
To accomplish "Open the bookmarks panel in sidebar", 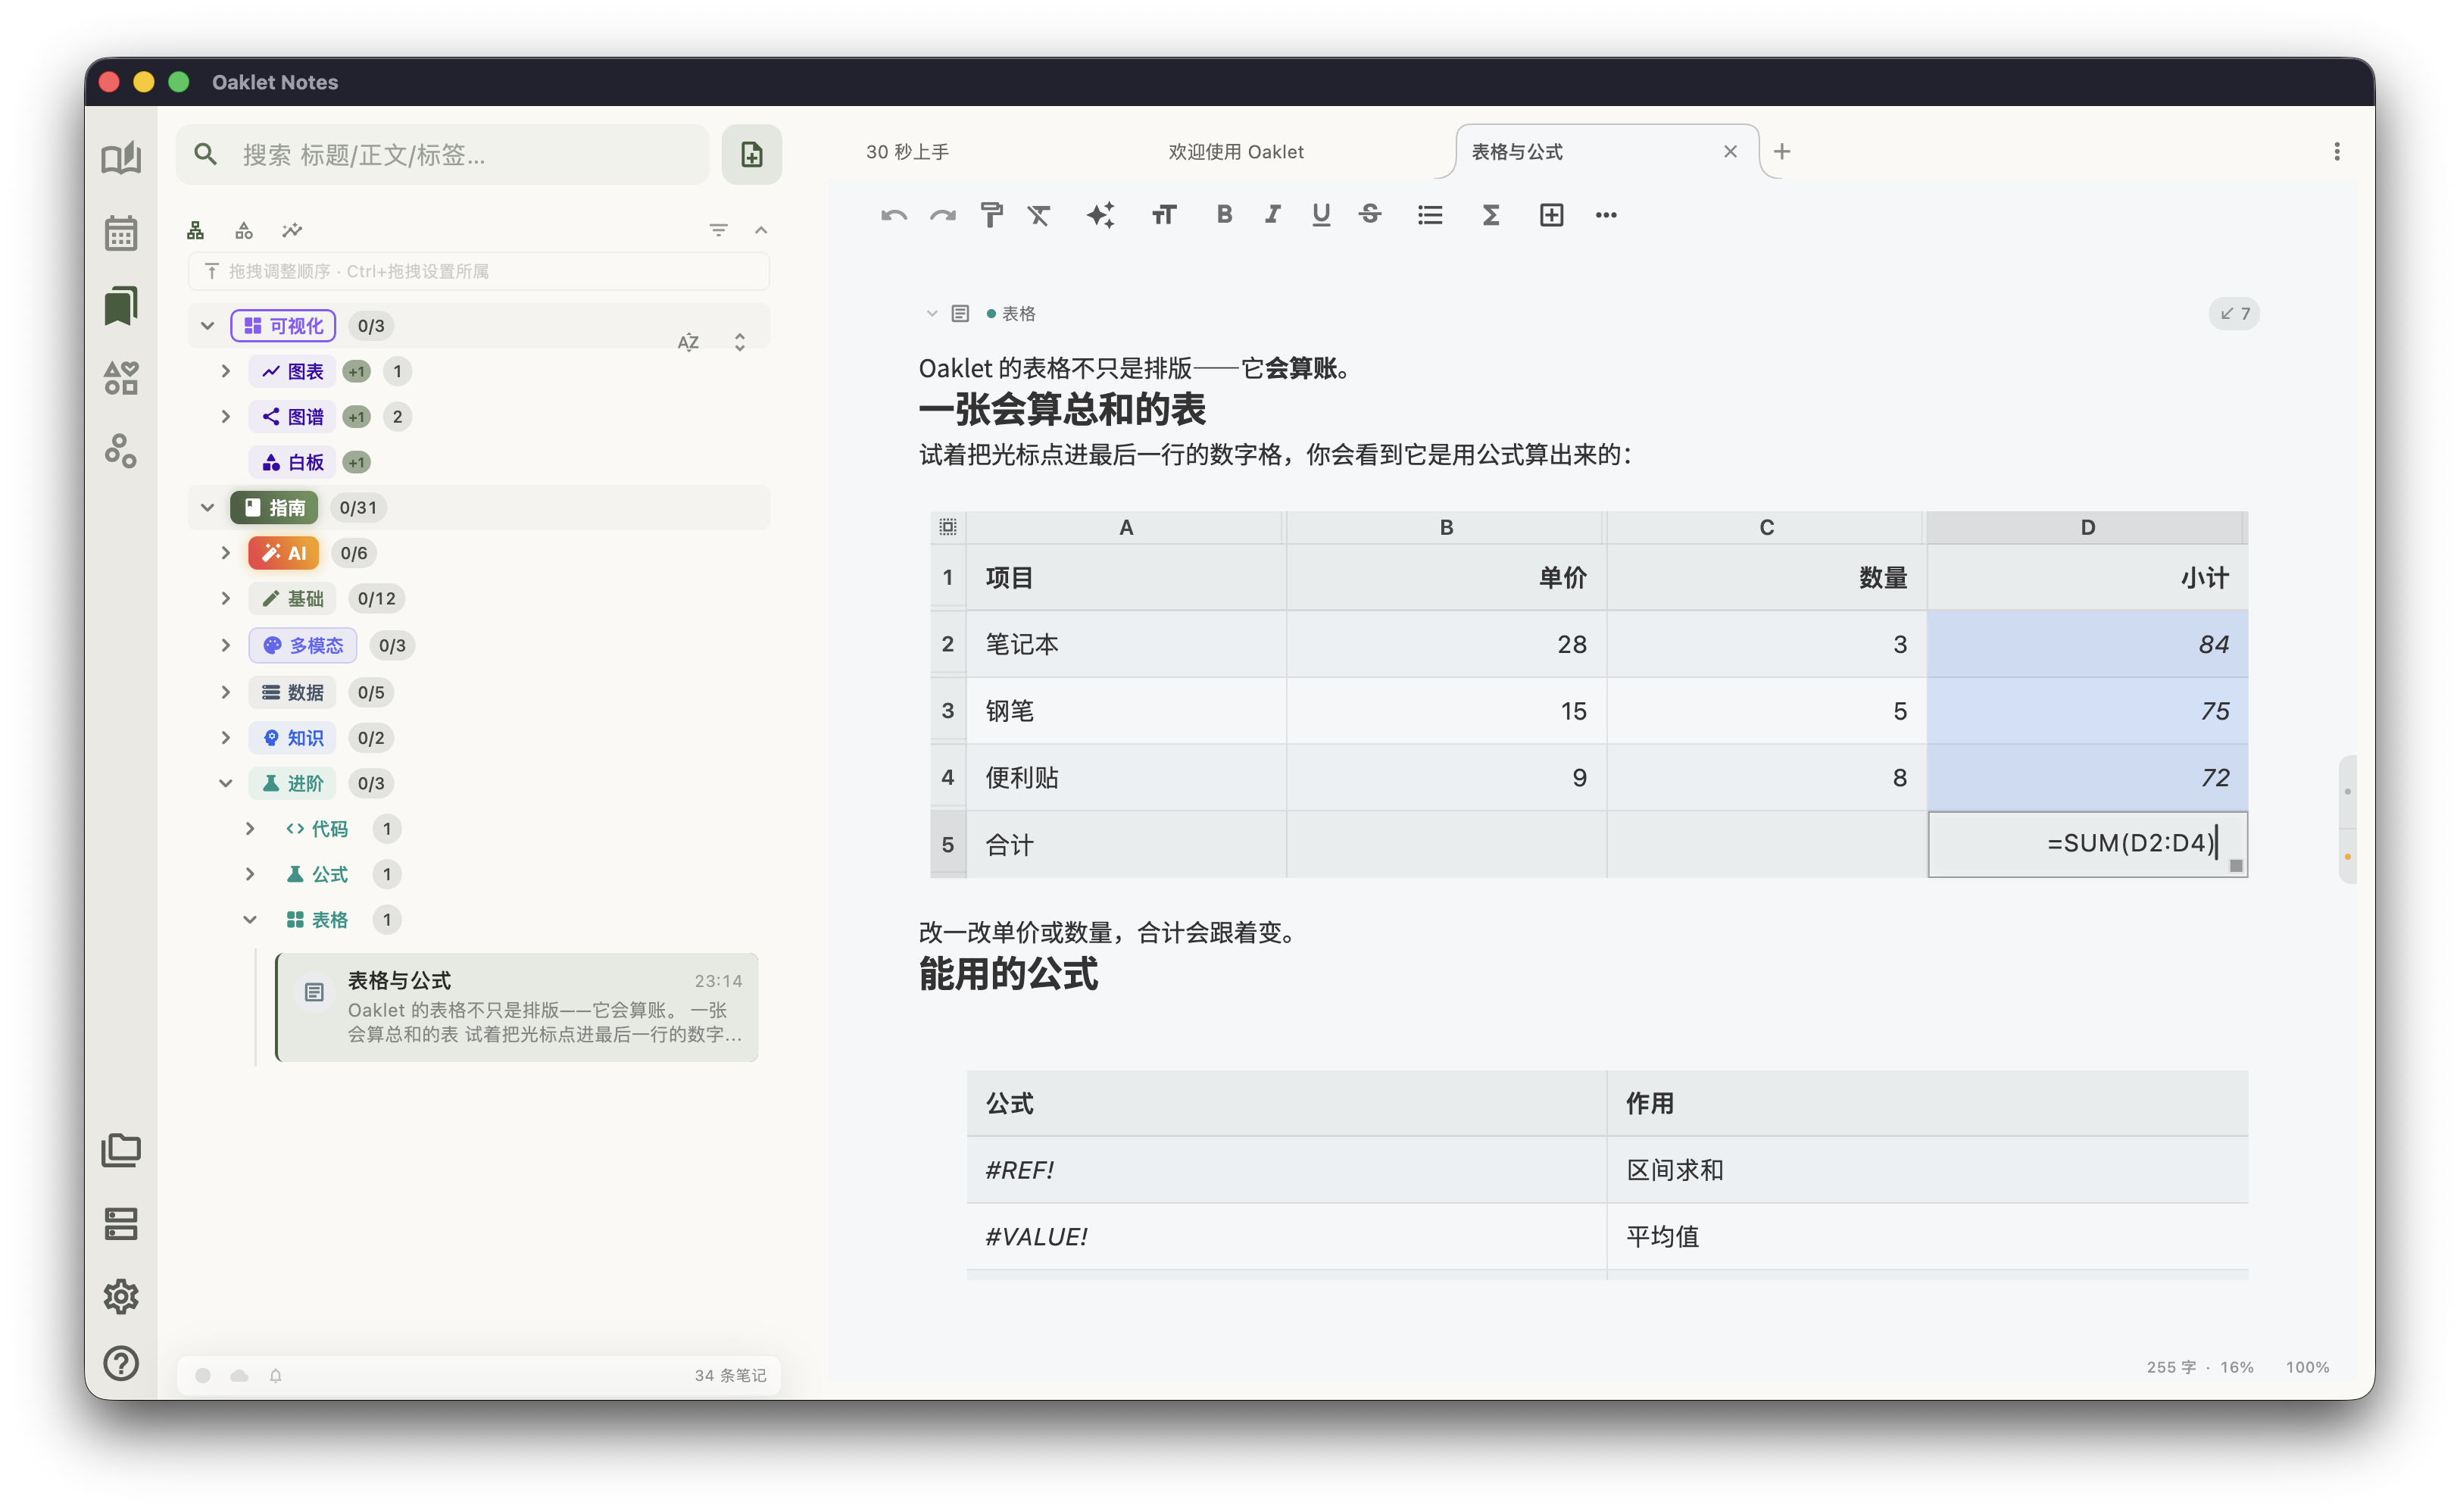I will [121, 305].
